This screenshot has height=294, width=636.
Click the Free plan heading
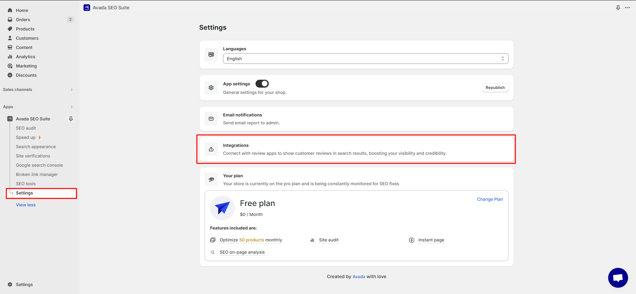pyautogui.click(x=258, y=203)
